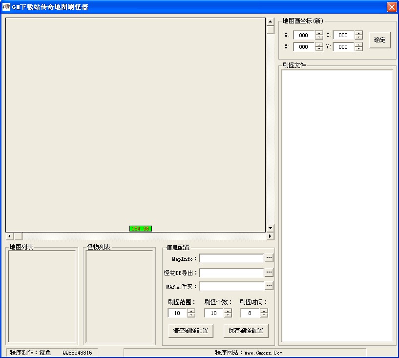Increase the 刷怪范围 value with up arrow

point(191,311)
